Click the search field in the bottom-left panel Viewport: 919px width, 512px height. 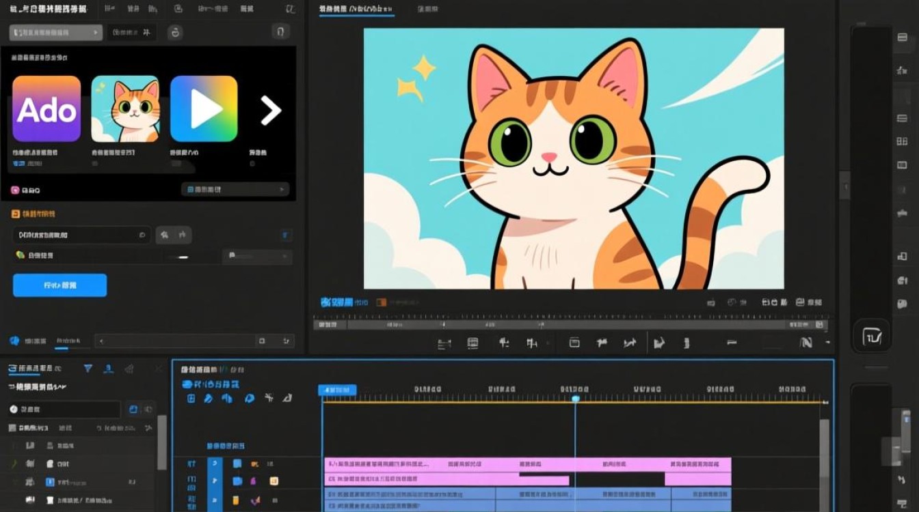pos(65,409)
